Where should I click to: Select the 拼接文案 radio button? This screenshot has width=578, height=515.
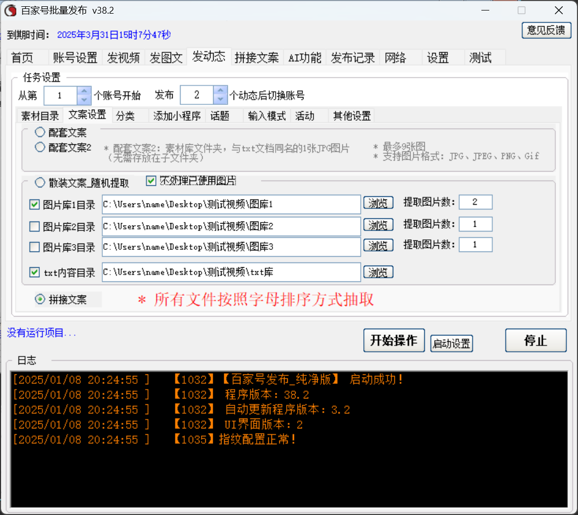click(x=40, y=299)
